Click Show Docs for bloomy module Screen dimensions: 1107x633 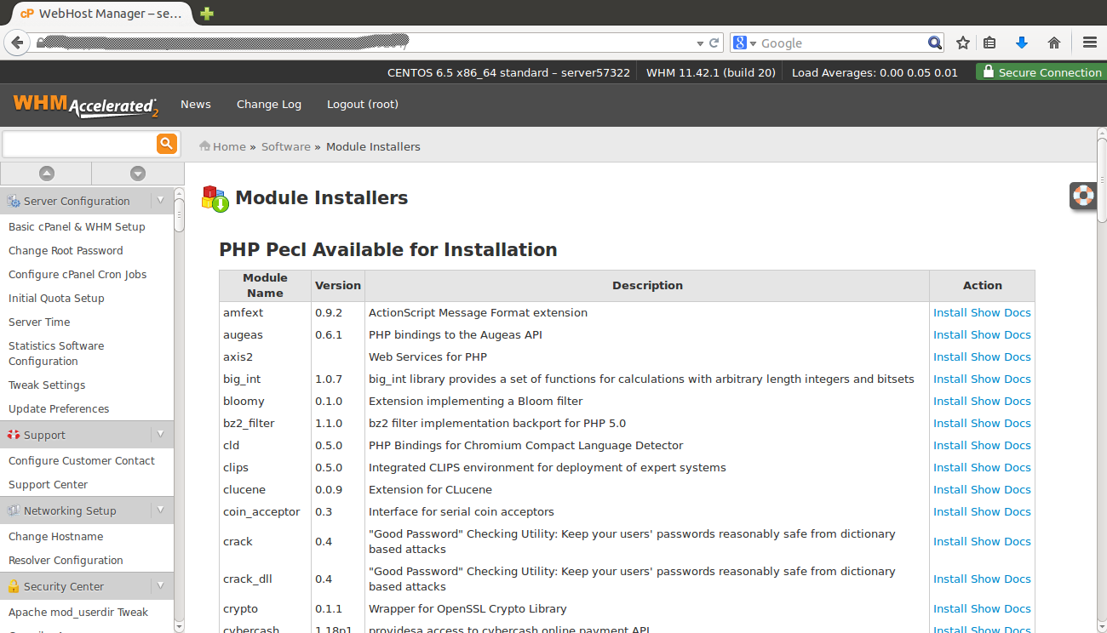pyautogui.click(x=1001, y=401)
